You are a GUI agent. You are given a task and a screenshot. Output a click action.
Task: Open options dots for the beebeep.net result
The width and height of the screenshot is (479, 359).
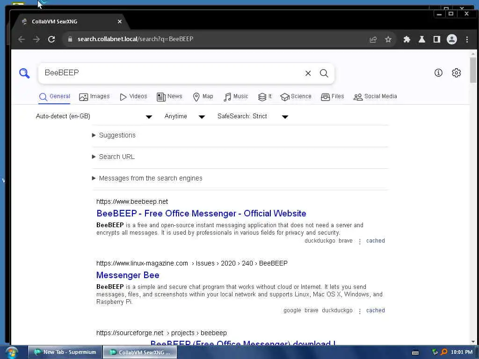(x=360, y=242)
